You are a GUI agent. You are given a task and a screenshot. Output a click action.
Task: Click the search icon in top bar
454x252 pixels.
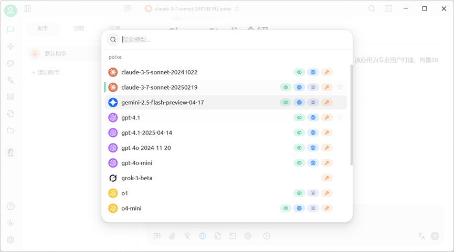[x=372, y=9]
